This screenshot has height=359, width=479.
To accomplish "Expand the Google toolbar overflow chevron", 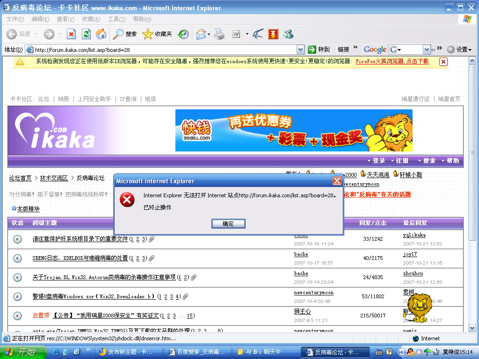I will tap(439, 48).
